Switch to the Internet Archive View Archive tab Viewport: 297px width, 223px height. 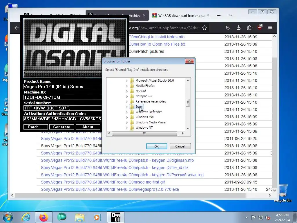pos(117,16)
